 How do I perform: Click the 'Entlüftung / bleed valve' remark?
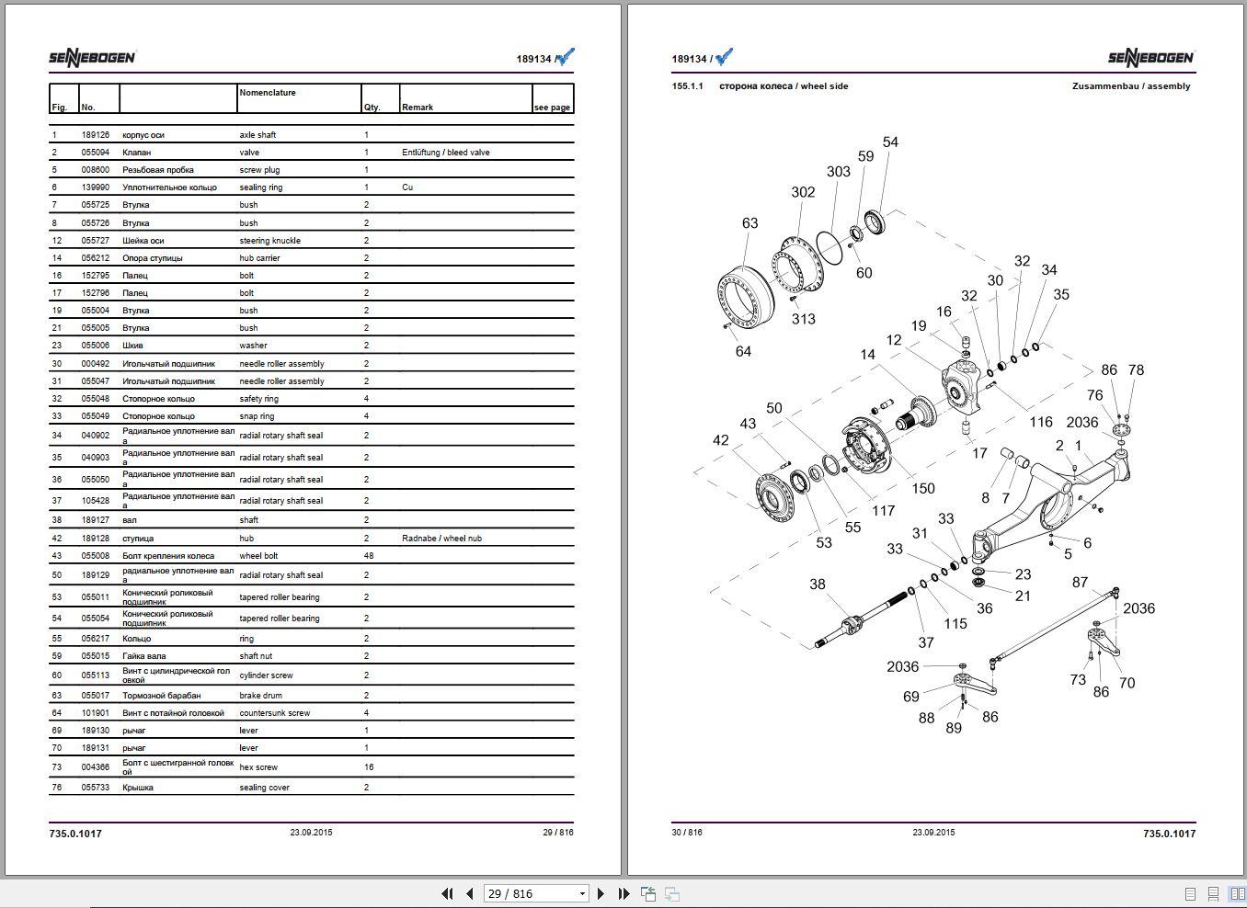[x=446, y=153]
